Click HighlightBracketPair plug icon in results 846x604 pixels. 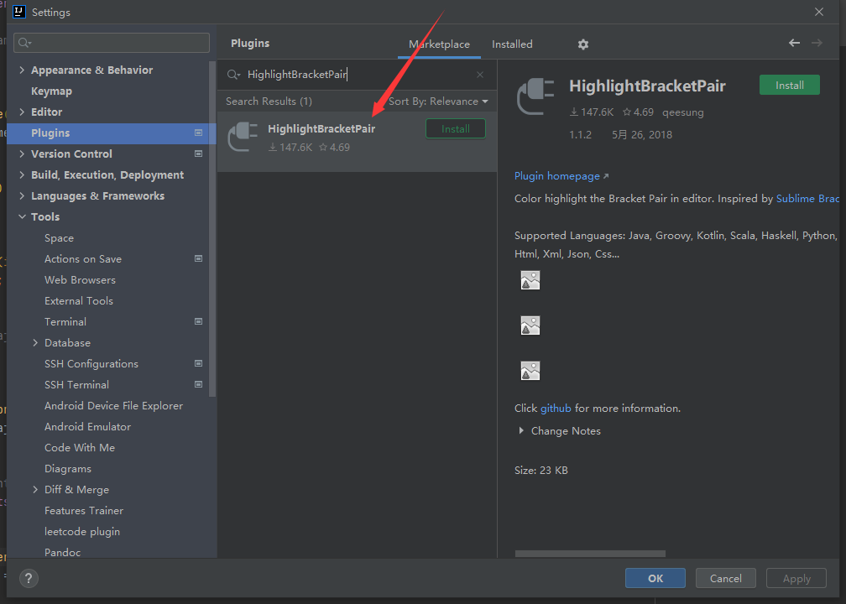[243, 137]
